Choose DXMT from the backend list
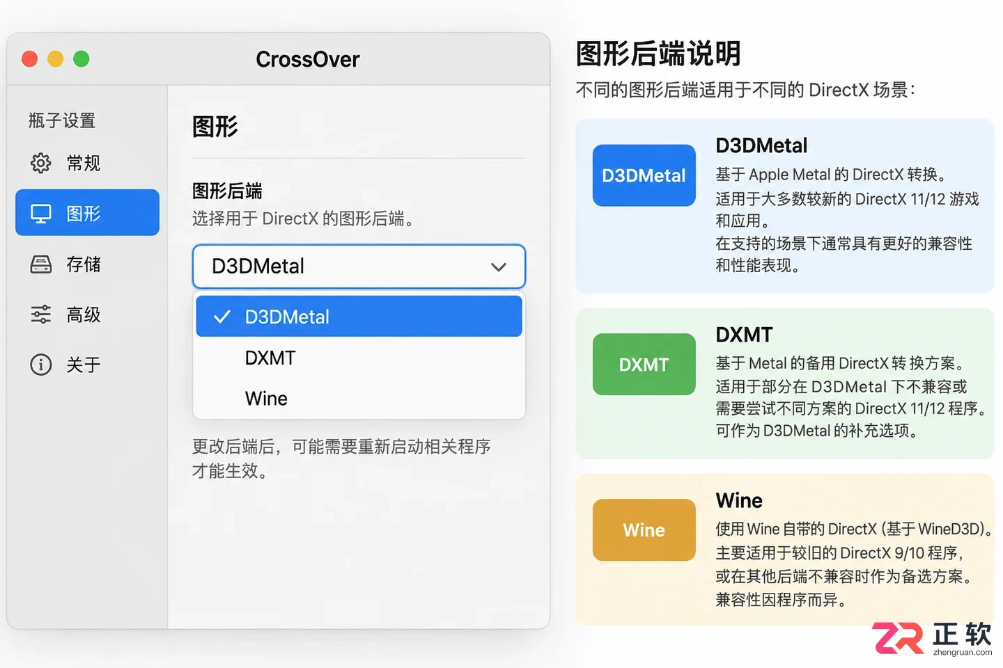Image resolution: width=1003 pixels, height=668 pixels. 359,358
